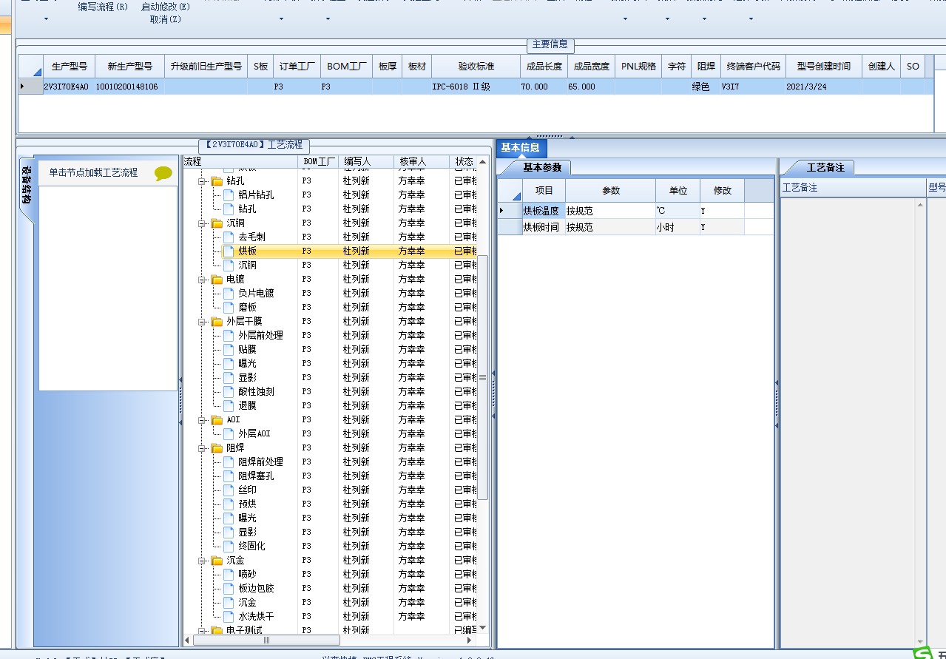Click the 板边包胶 document icon
This screenshot has width=946, height=659.
[x=229, y=589]
